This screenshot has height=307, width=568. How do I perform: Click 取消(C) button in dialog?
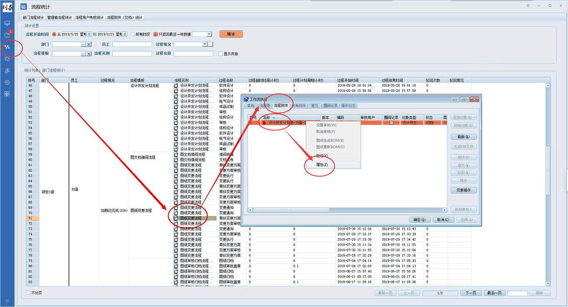(443, 220)
